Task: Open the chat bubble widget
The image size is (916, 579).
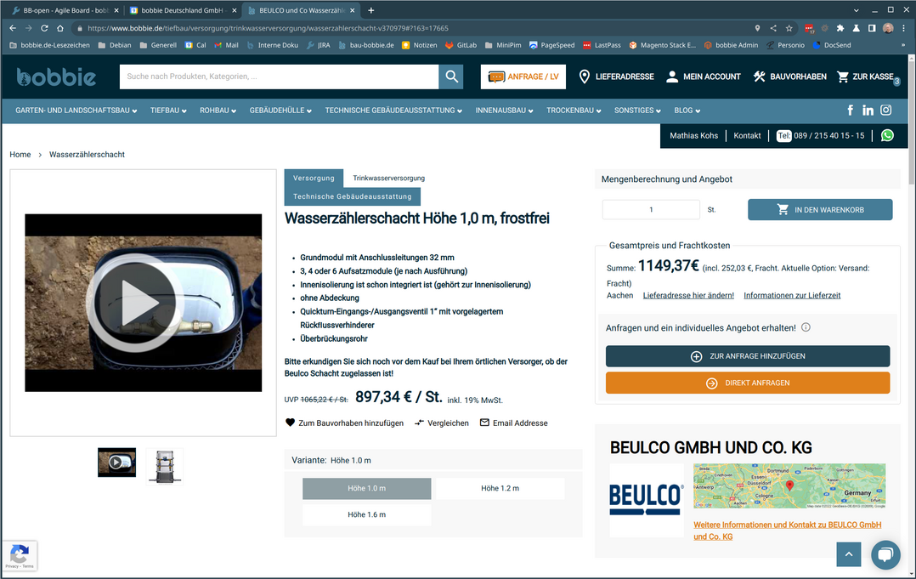Action: 885,553
